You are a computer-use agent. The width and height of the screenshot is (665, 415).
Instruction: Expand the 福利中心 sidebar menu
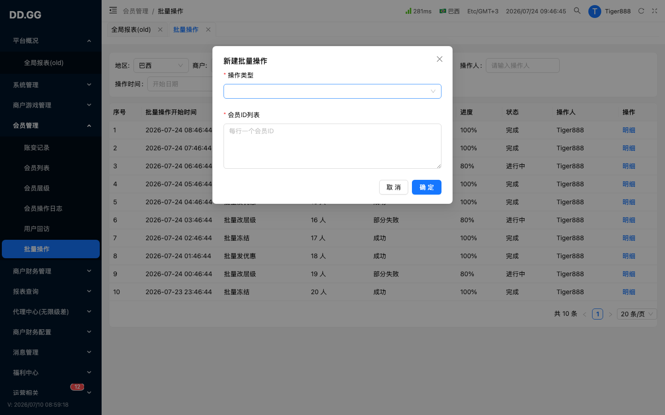coord(51,373)
